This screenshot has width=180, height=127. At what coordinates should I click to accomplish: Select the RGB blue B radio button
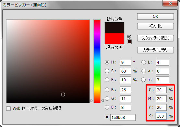coord(107,107)
